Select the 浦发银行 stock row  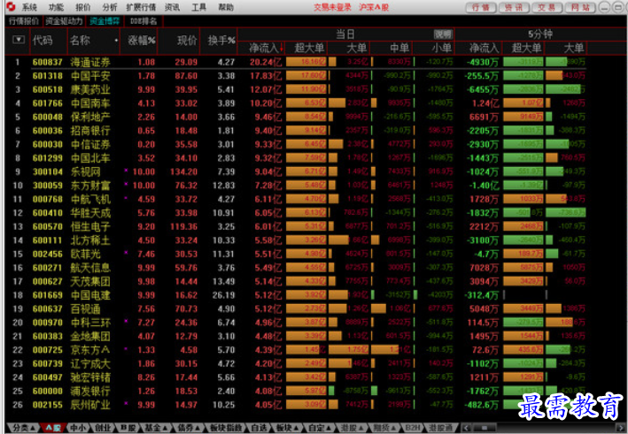point(296,391)
